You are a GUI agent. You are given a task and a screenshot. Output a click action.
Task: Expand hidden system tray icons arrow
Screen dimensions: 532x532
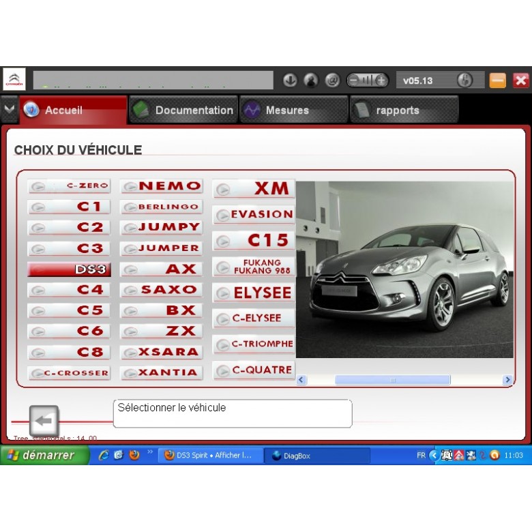click(x=434, y=456)
